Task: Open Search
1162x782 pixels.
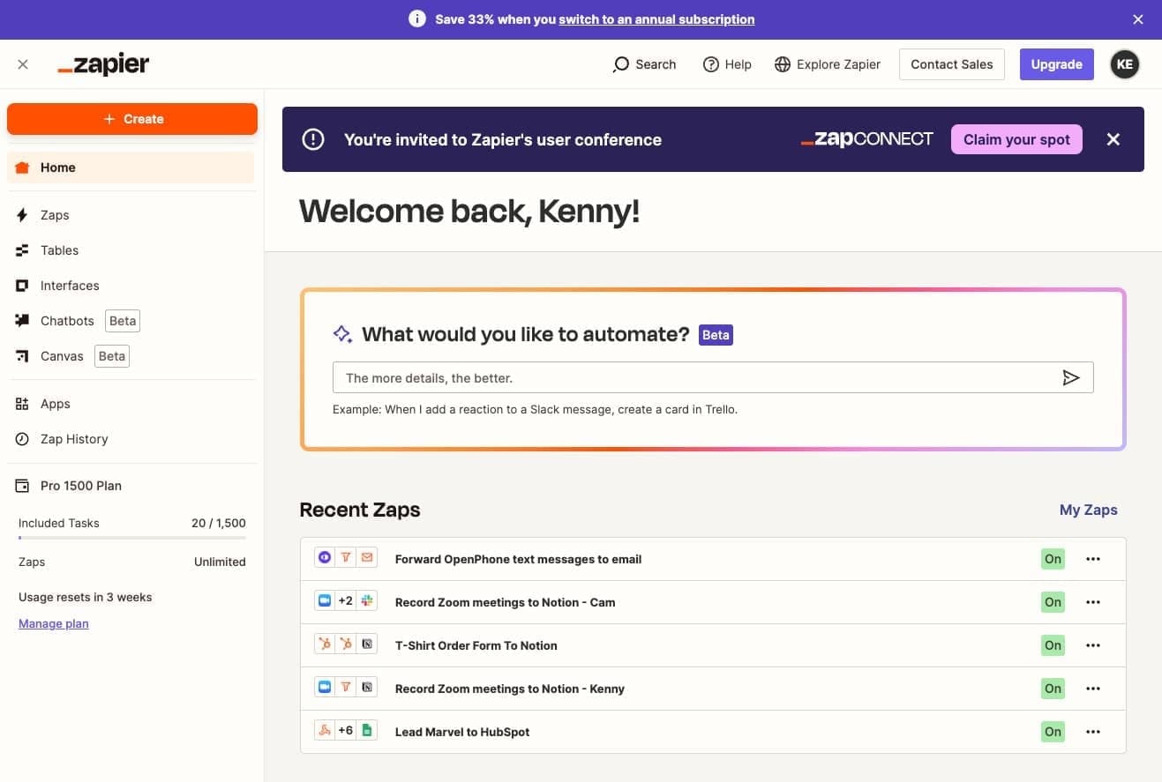Action: (644, 63)
